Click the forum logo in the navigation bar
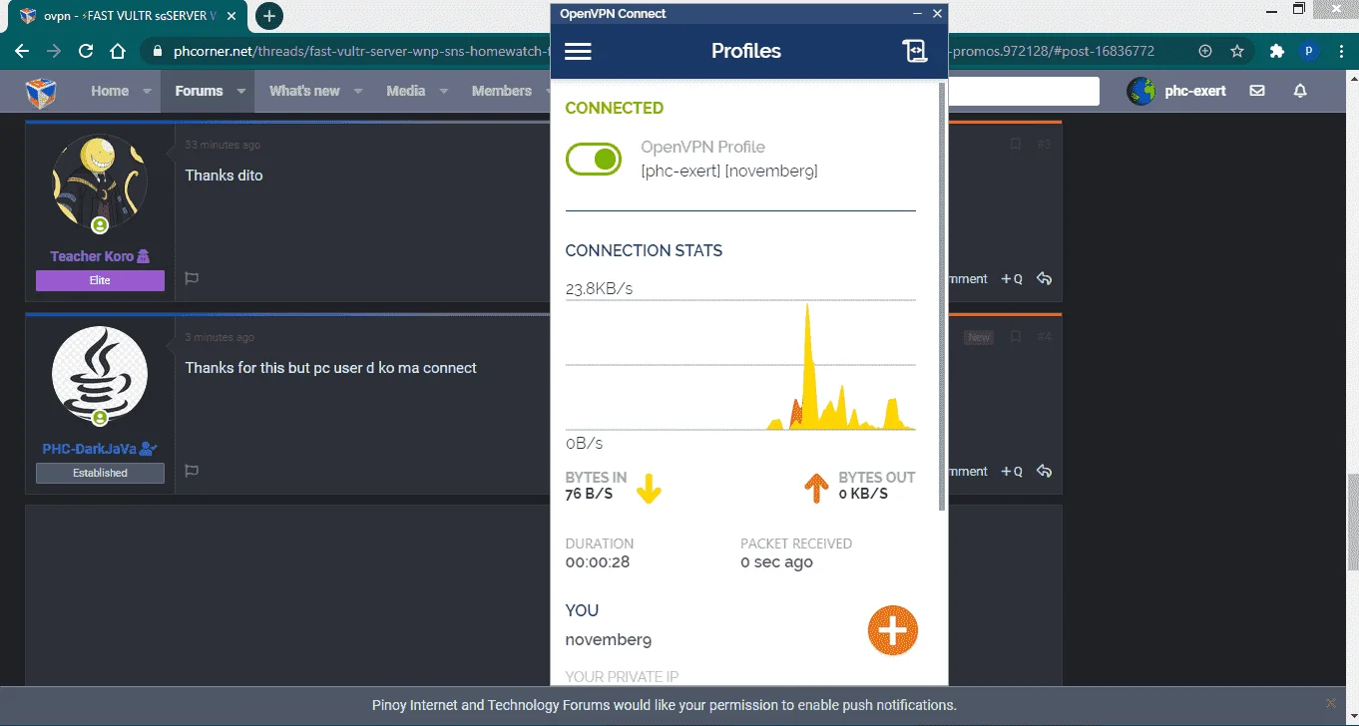The image size is (1359, 726). pyautogui.click(x=41, y=92)
